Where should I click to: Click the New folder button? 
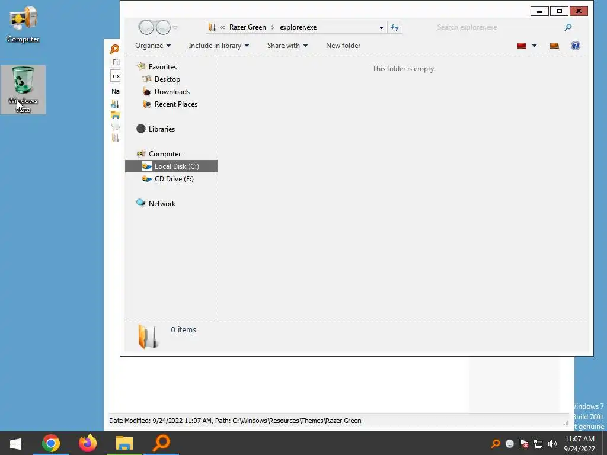click(x=343, y=46)
